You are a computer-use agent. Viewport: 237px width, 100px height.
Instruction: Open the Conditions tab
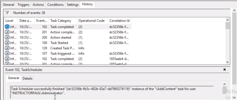[55, 5]
